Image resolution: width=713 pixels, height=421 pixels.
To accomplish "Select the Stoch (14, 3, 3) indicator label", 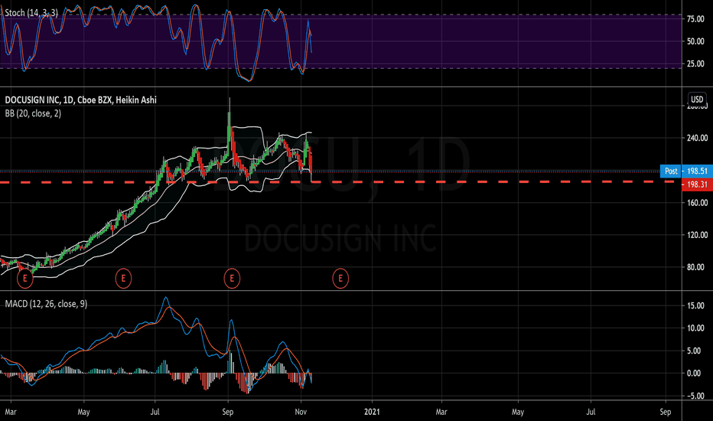I will pos(31,13).
